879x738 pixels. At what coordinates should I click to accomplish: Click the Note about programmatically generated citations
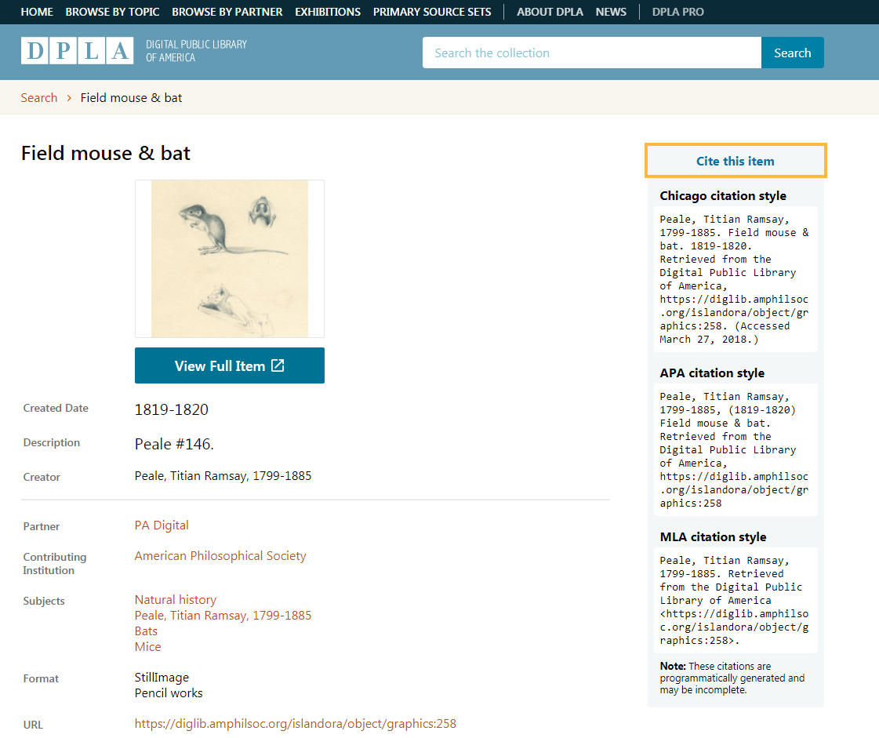click(732, 678)
